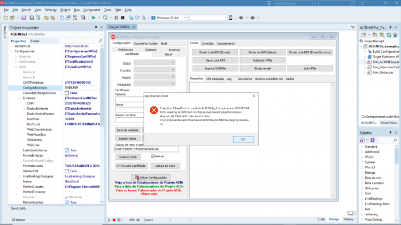Click the play macro icon in status bar
Image resolution: width=401 pixels, height=225 pixels.
[109, 220]
